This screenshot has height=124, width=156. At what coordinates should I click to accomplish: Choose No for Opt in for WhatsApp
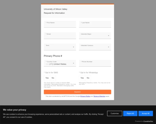pyautogui.click(x=88, y=78)
